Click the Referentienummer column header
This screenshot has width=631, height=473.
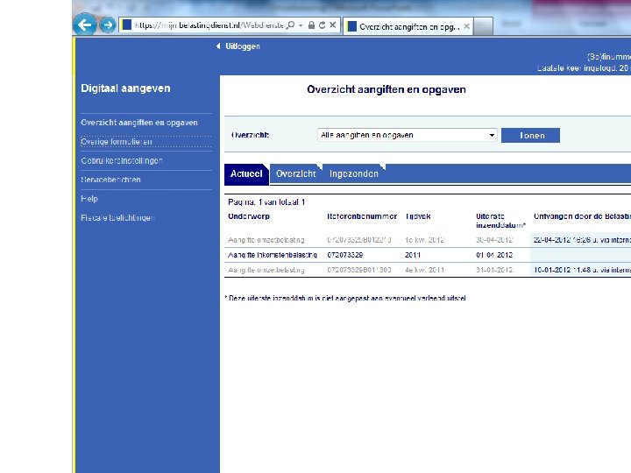pyautogui.click(x=362, y=216)
